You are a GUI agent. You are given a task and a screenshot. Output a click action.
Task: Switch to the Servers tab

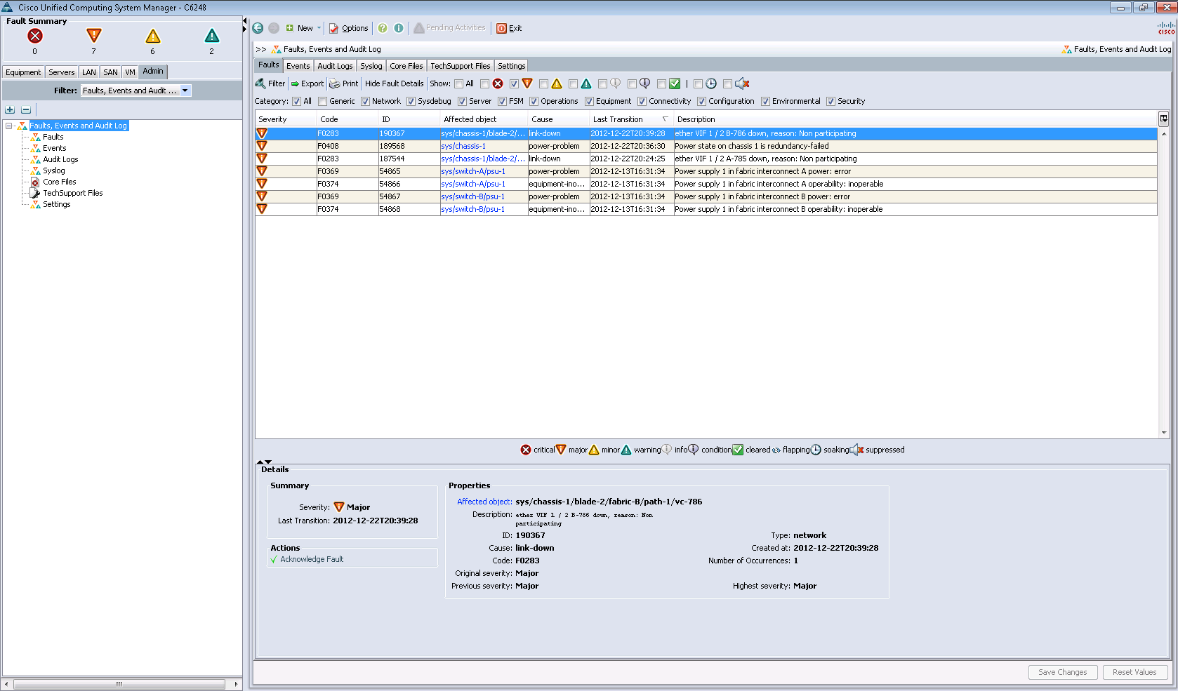point(62,72)
